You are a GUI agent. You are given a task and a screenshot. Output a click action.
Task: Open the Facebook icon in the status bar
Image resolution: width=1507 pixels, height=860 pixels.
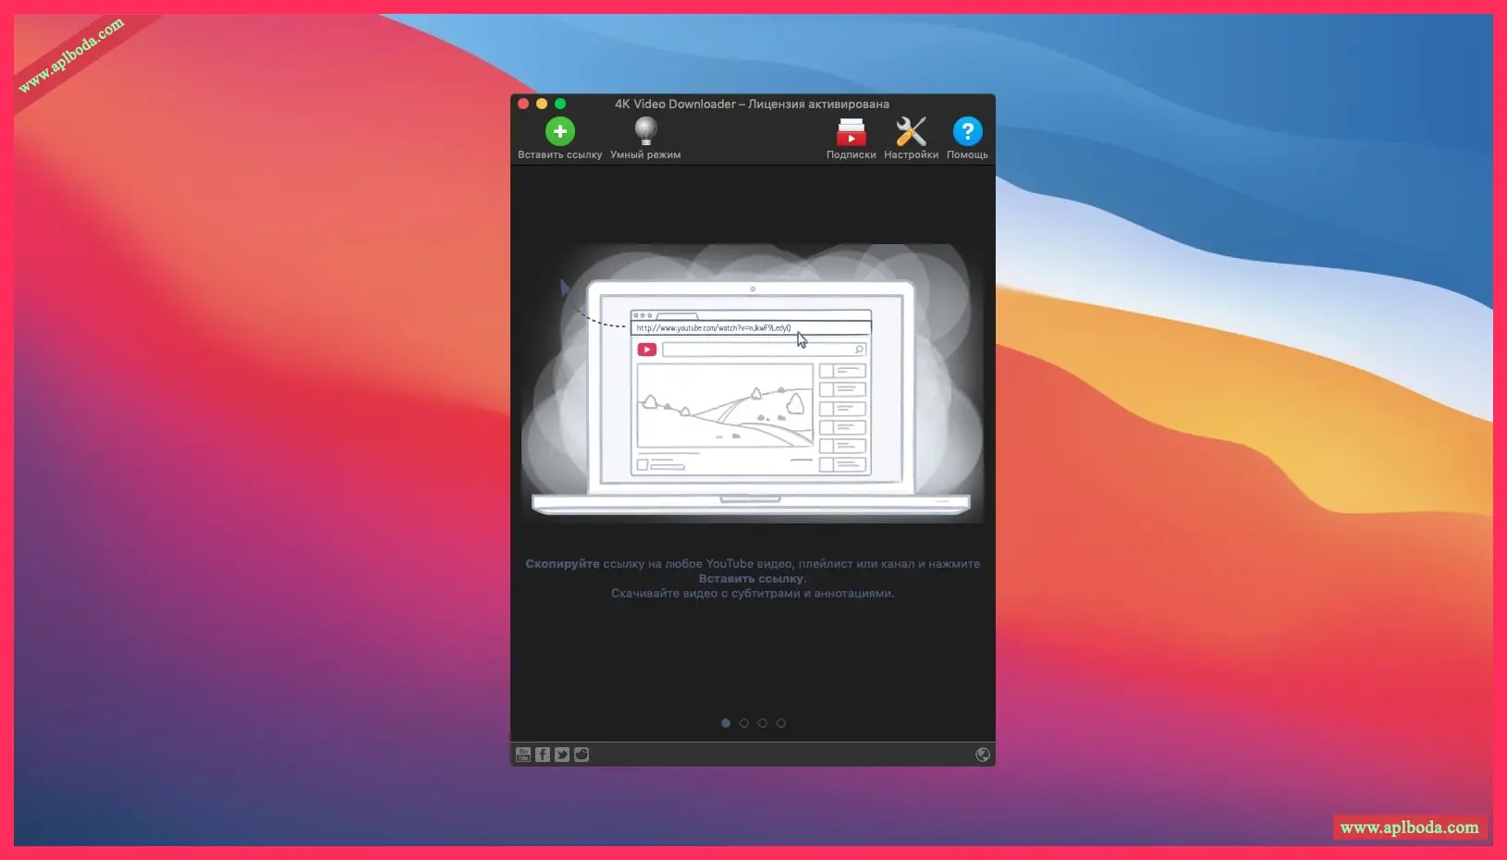click(543, 755)
